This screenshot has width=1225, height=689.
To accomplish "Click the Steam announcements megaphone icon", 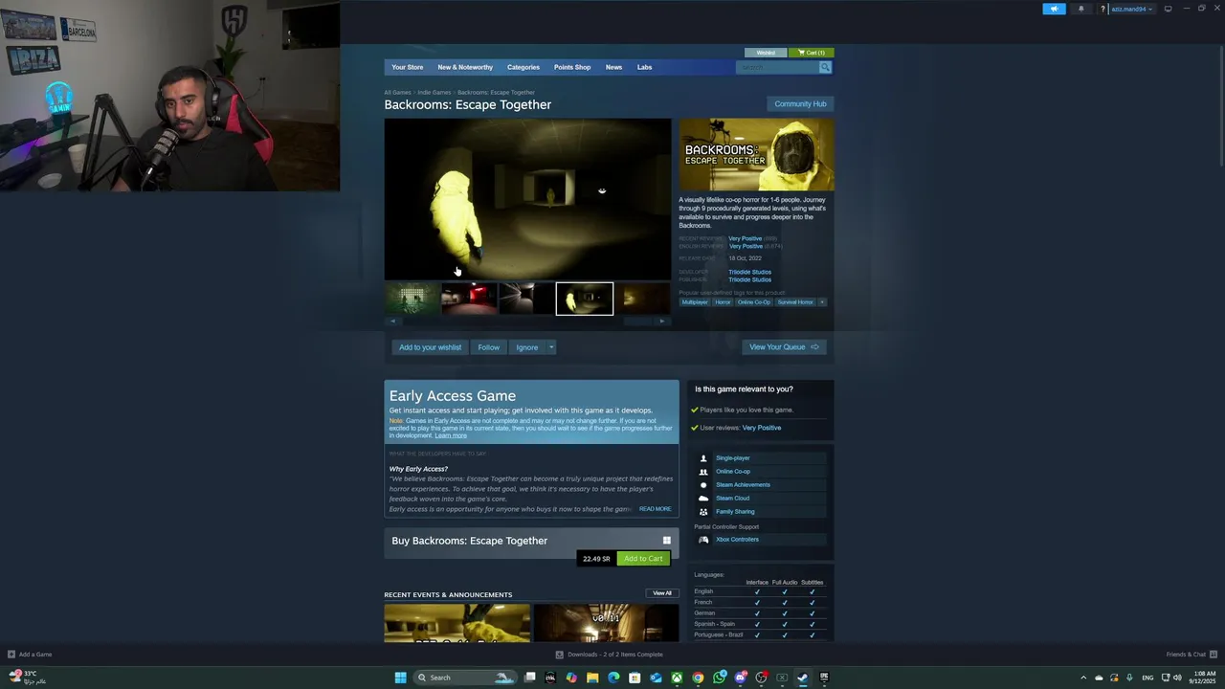I will [x=1054, y=9].
